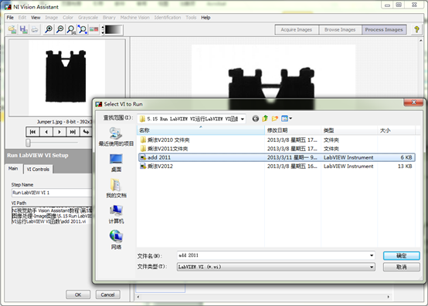The height and width of the screenshot is (306, 428).
Task: Jump to last image in browser
Action: click(x=73, y=132)
